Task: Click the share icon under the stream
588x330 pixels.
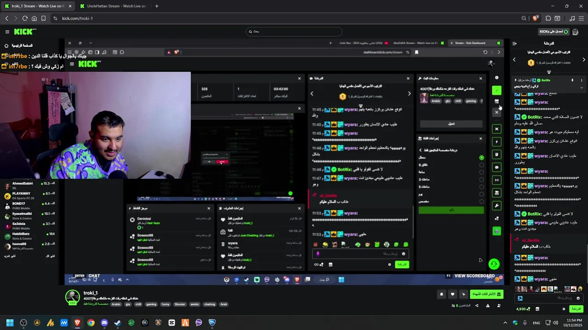Action: pyautogui.click(x=476, y=306)
